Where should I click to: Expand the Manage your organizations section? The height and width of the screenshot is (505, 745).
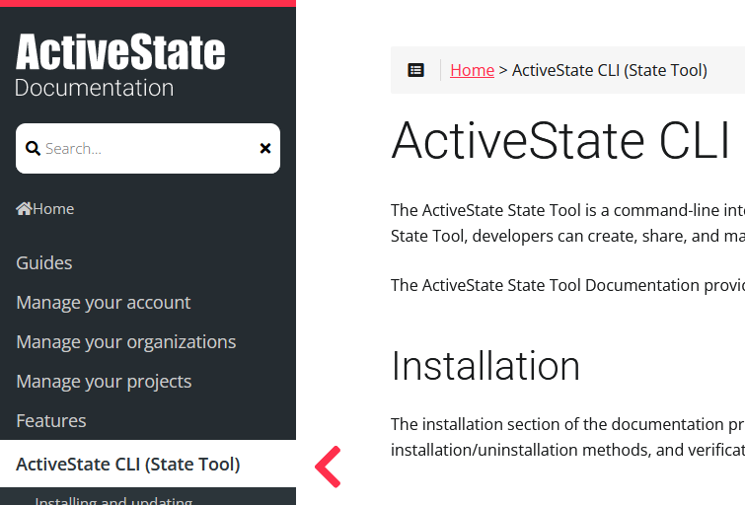[126, 342]
